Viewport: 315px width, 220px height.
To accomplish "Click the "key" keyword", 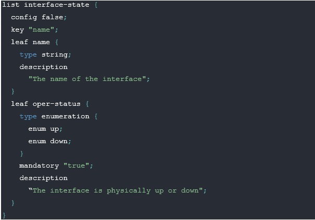I will click(18, 30).
